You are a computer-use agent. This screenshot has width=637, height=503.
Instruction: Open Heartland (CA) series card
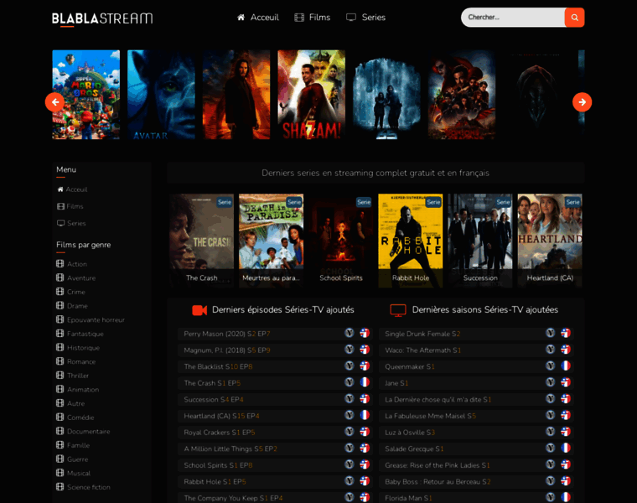pyautogui.click(x=550, y=241)
